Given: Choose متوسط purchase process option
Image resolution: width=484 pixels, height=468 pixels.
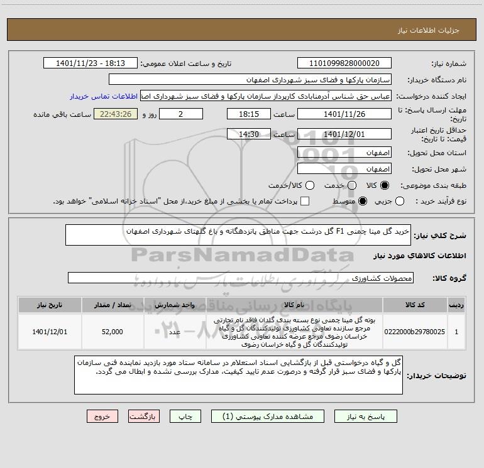Looking at the screenshot, I should tap(363, 201).
